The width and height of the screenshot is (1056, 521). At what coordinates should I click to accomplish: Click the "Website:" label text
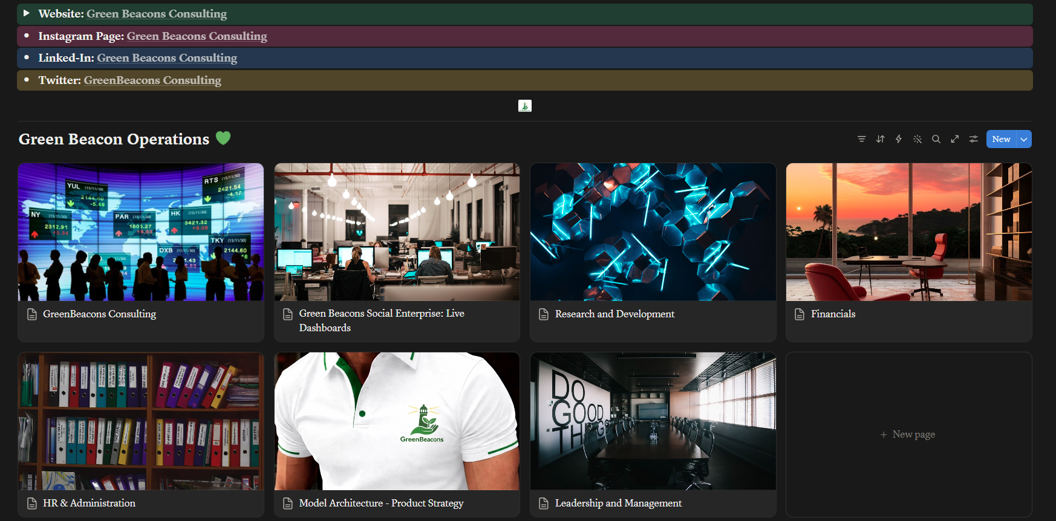(x=61, y=13)
